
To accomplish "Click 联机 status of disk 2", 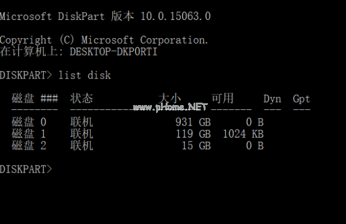I will pyautogui.click(x=81, y=146).
